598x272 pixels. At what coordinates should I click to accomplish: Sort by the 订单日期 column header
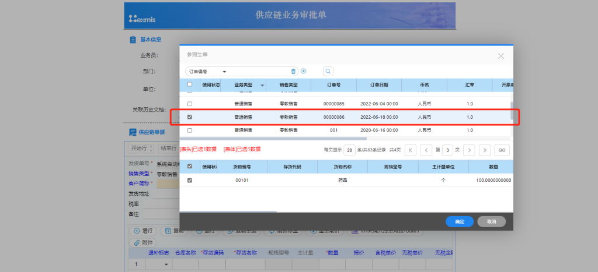click(378, 85)
